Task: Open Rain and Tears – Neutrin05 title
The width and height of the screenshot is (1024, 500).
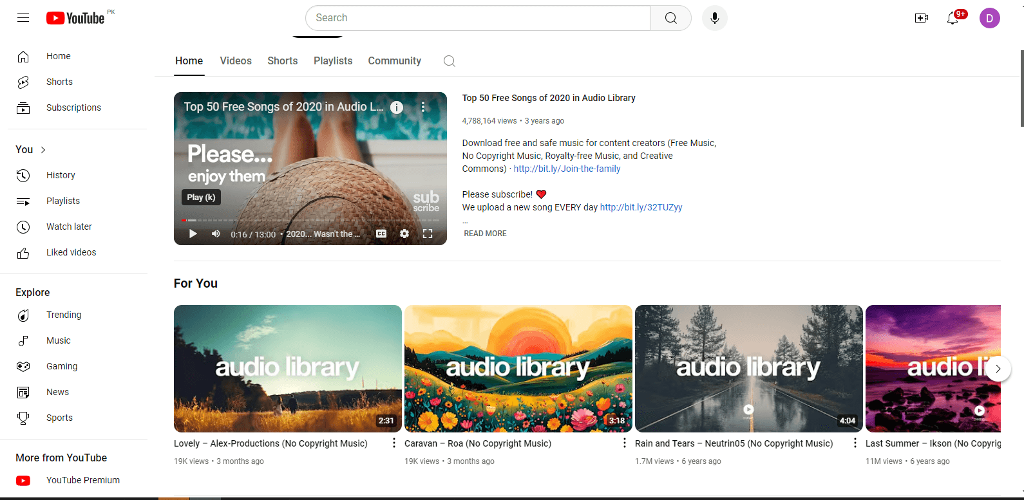Action: (x=734, y=443)
